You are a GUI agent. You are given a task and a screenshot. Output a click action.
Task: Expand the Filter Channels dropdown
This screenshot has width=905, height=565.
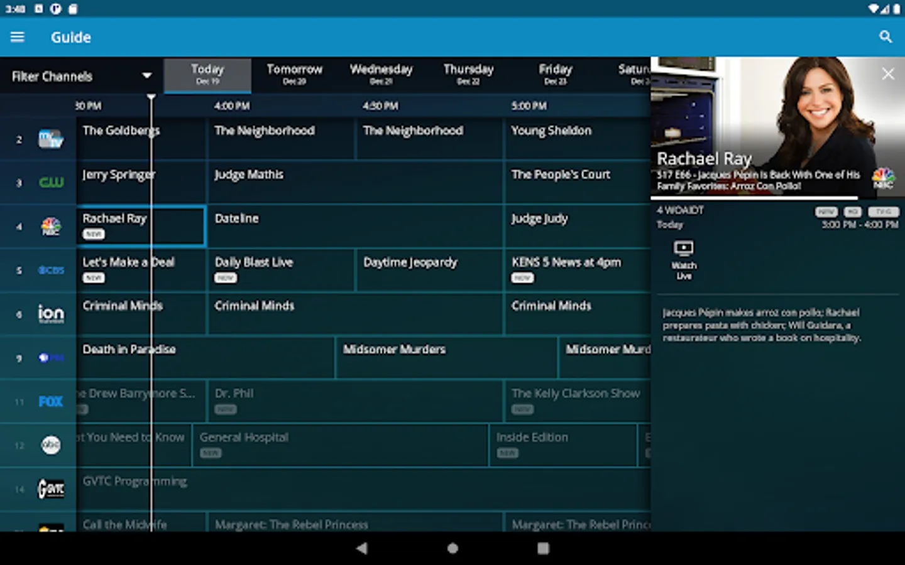82,76
